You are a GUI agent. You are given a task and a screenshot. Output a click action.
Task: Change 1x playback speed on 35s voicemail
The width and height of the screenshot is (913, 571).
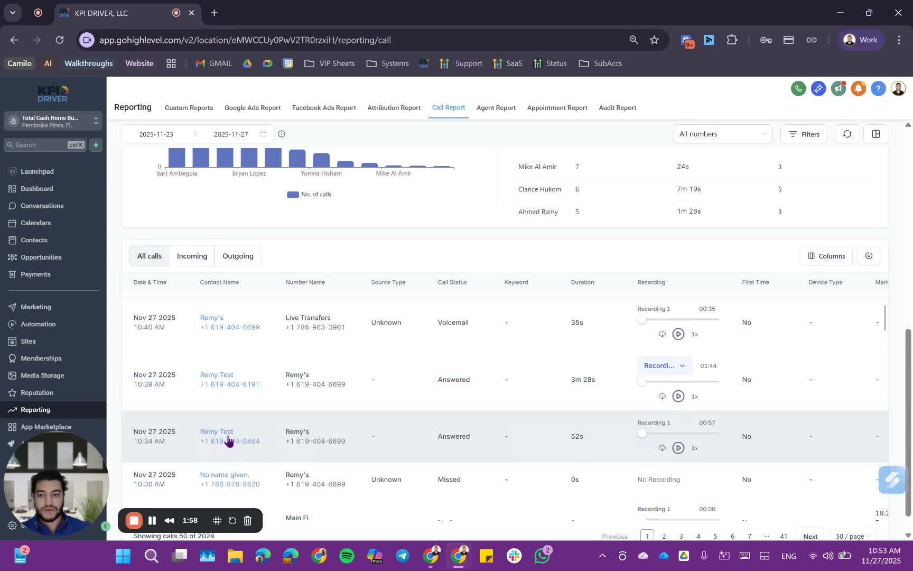pyautogui.click(x=695, y=334)
